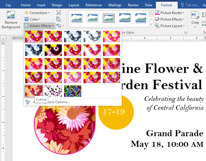The height and width of the screenshot is (161, 206).
Task: Click the Reset Picture icon
Action: 59,26
